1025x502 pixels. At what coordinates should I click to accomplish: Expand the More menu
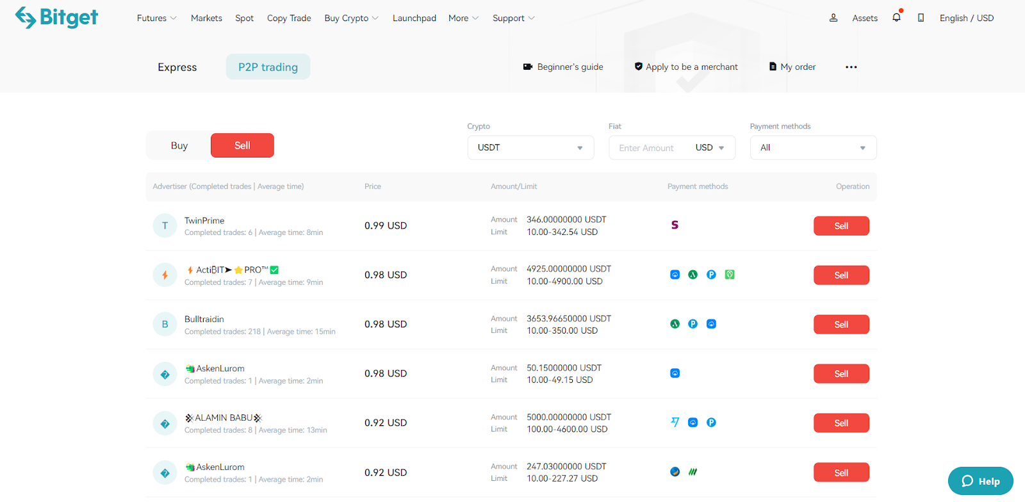[x=463, y=18]
